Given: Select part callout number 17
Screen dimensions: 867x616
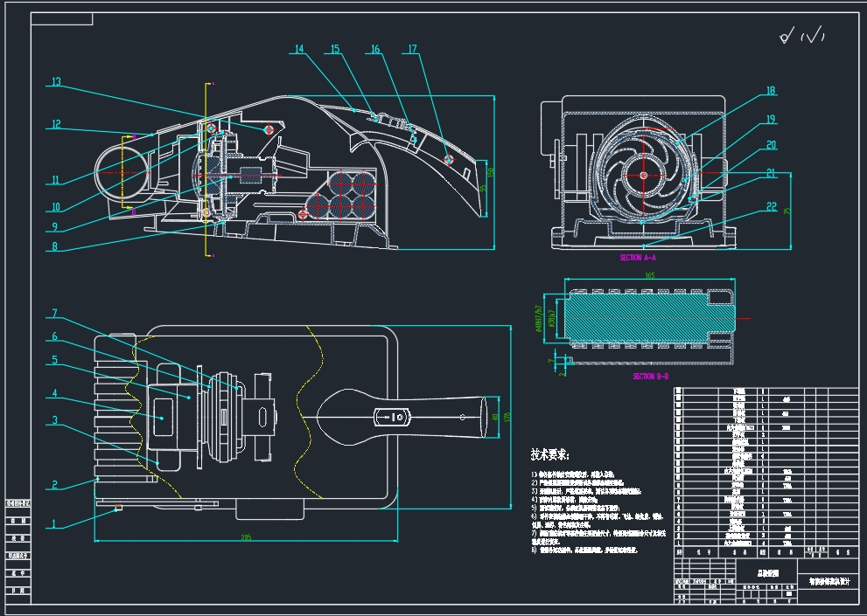Looking at the screenshot, I should pyautogui.click(x=412, y=49).
